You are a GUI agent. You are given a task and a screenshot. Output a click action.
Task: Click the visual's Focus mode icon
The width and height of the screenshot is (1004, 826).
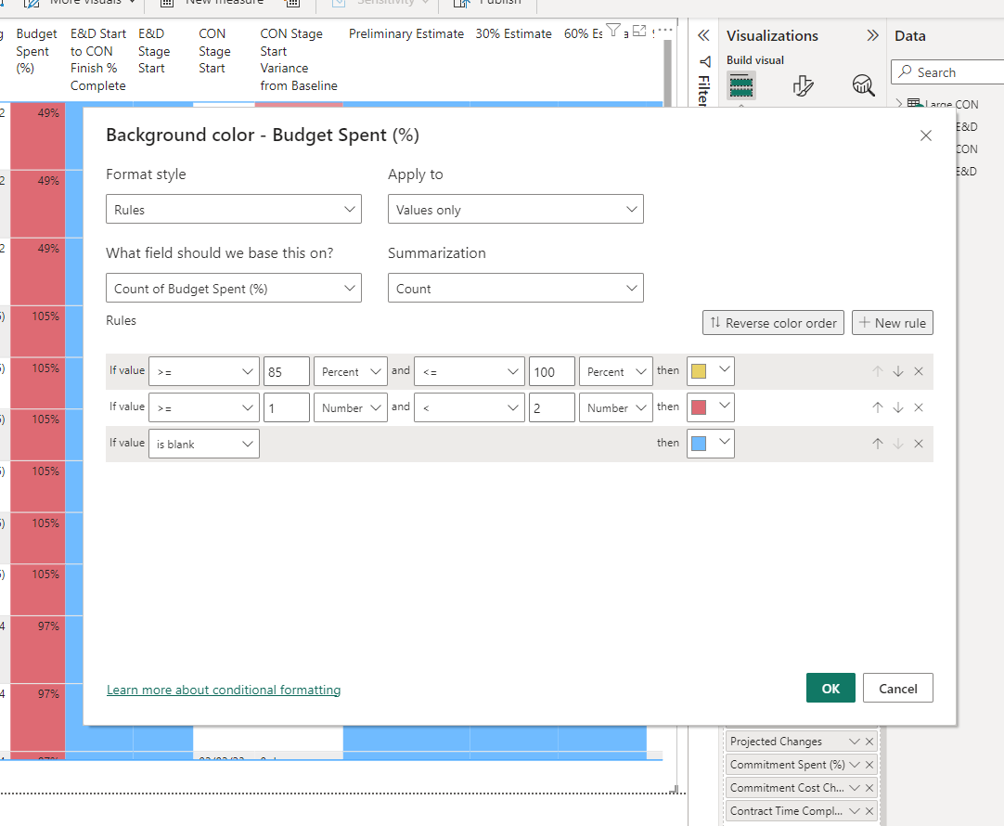tap(639, 30)
